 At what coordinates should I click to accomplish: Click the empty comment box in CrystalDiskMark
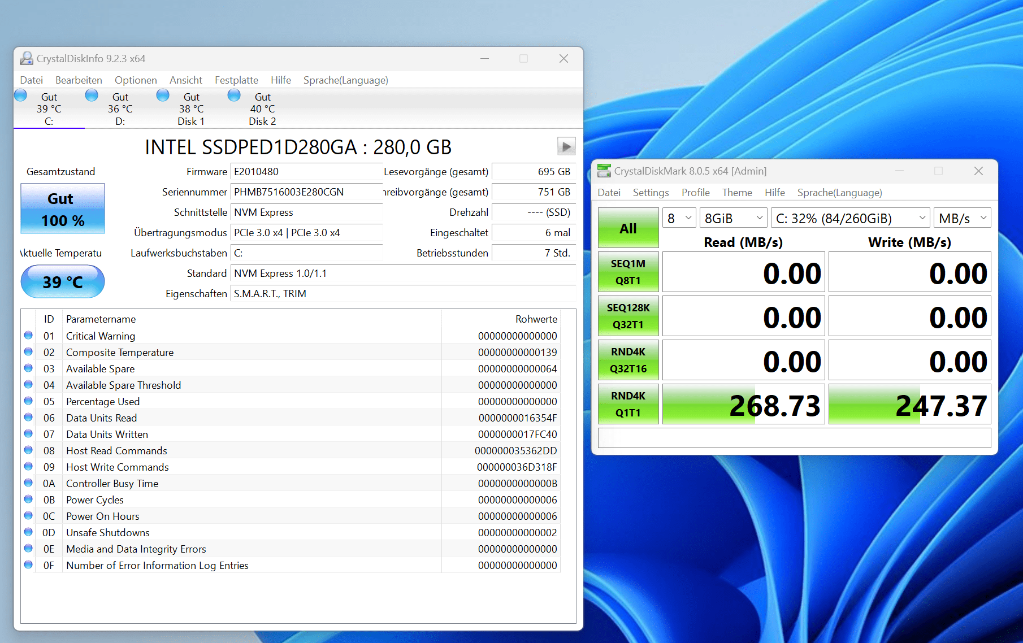click(795, 438)
